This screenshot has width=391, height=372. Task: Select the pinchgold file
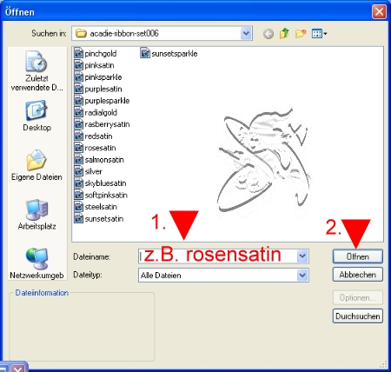(96, 53)
